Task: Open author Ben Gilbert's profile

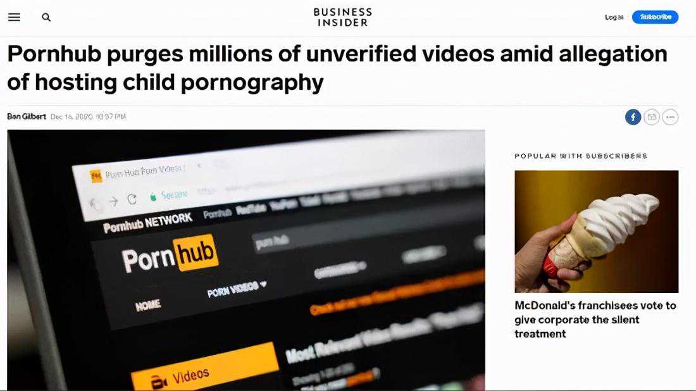Action: coord(27,116)
